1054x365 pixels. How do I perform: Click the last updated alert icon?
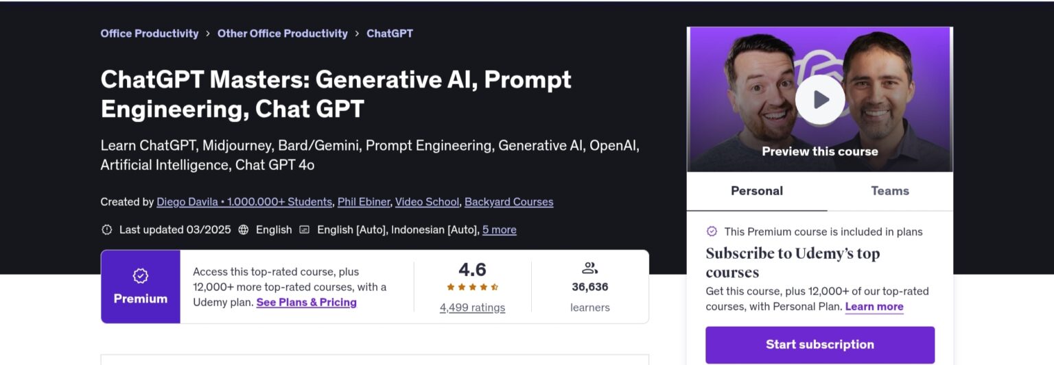(107, 230)
